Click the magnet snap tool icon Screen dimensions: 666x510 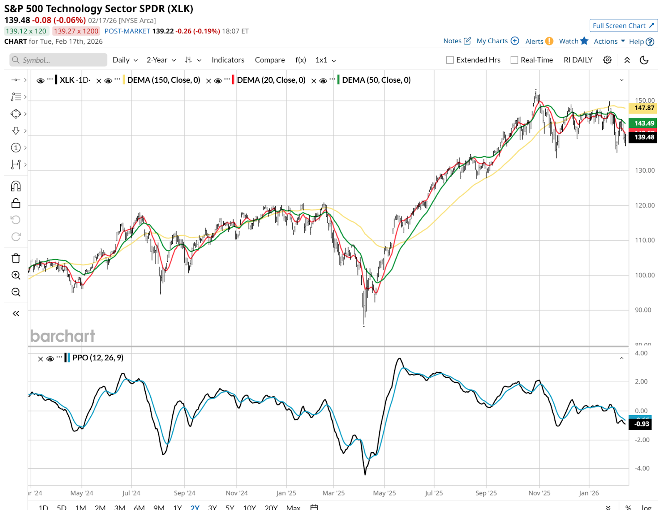tap(16, 186)
